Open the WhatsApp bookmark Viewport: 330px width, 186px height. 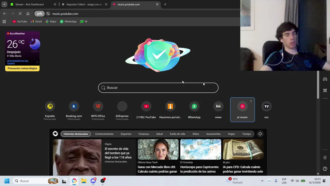point(68,21)
